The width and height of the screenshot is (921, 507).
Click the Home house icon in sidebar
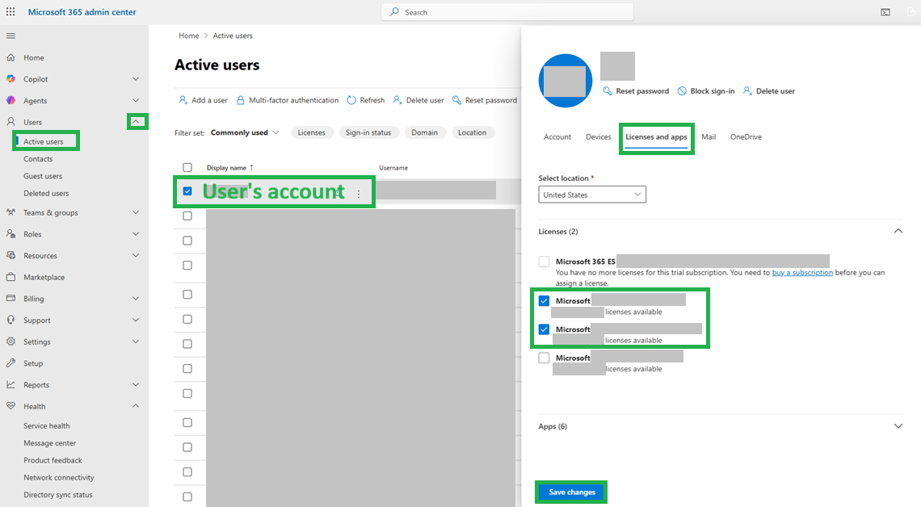(11, 57)
